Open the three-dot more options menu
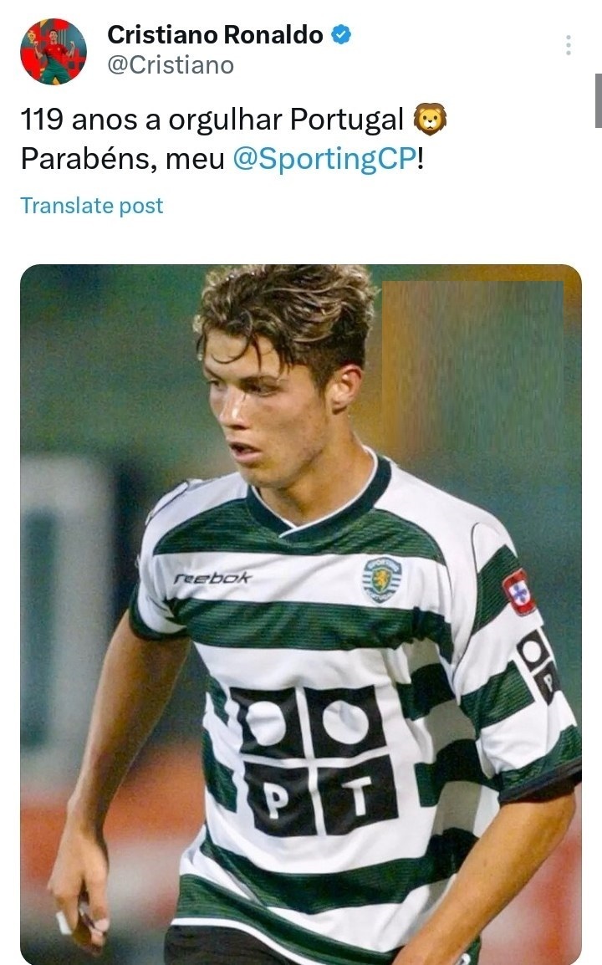This screenshot has width=602, height=965. pos(569,45)
